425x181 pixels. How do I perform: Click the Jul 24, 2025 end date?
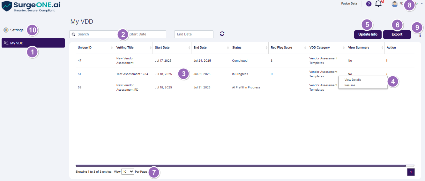202,61
